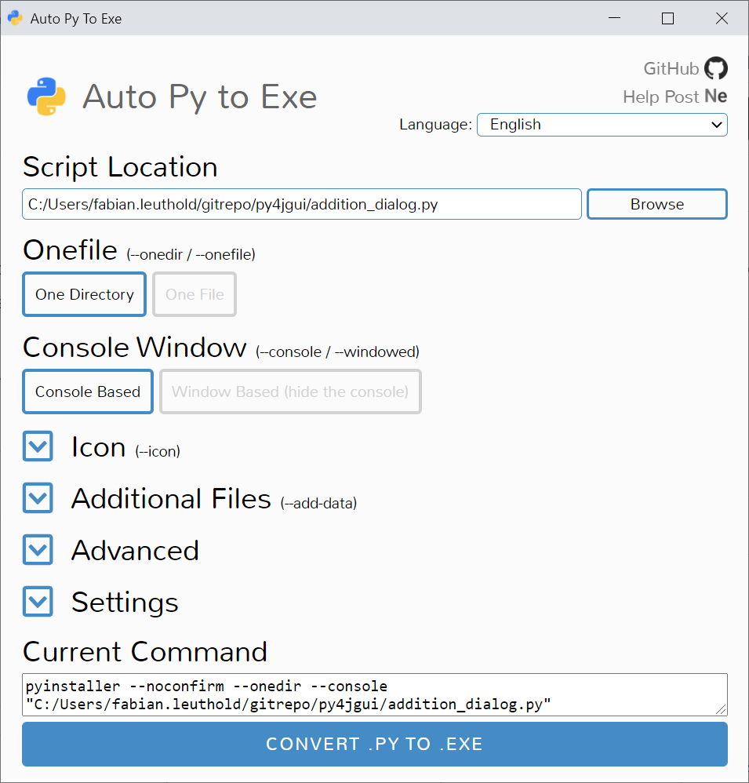749x783 pixels.
Task: Start conversion with Convert .py to .exe
Action: 375,744
